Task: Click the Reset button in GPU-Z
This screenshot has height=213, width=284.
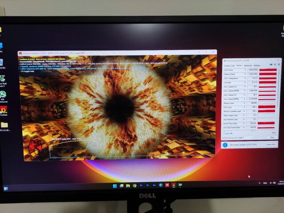Action: coord(273,133)
